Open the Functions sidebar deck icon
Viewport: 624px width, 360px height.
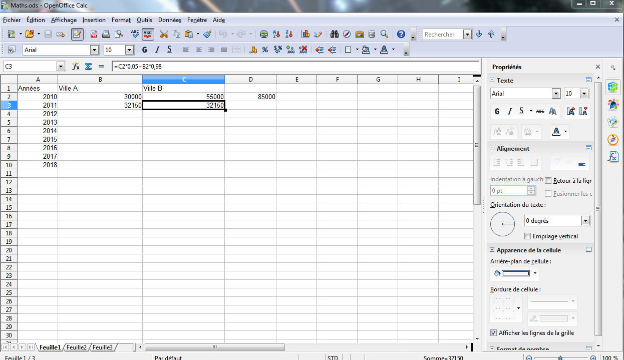(613, 157)
